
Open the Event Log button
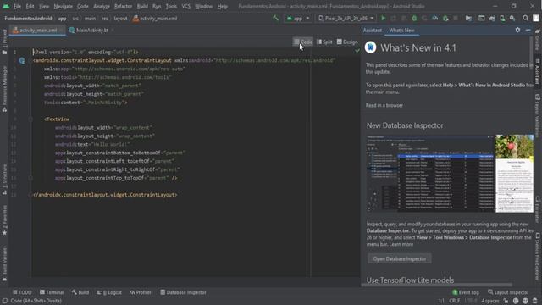465,292
